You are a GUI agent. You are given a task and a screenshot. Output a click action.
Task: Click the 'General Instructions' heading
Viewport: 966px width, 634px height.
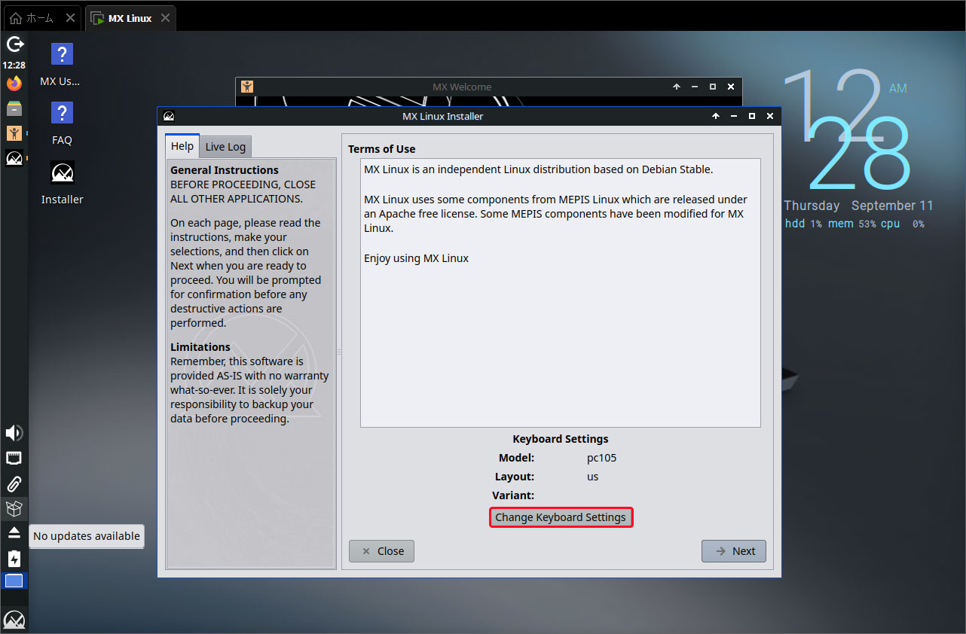click(x=225, y=170)
